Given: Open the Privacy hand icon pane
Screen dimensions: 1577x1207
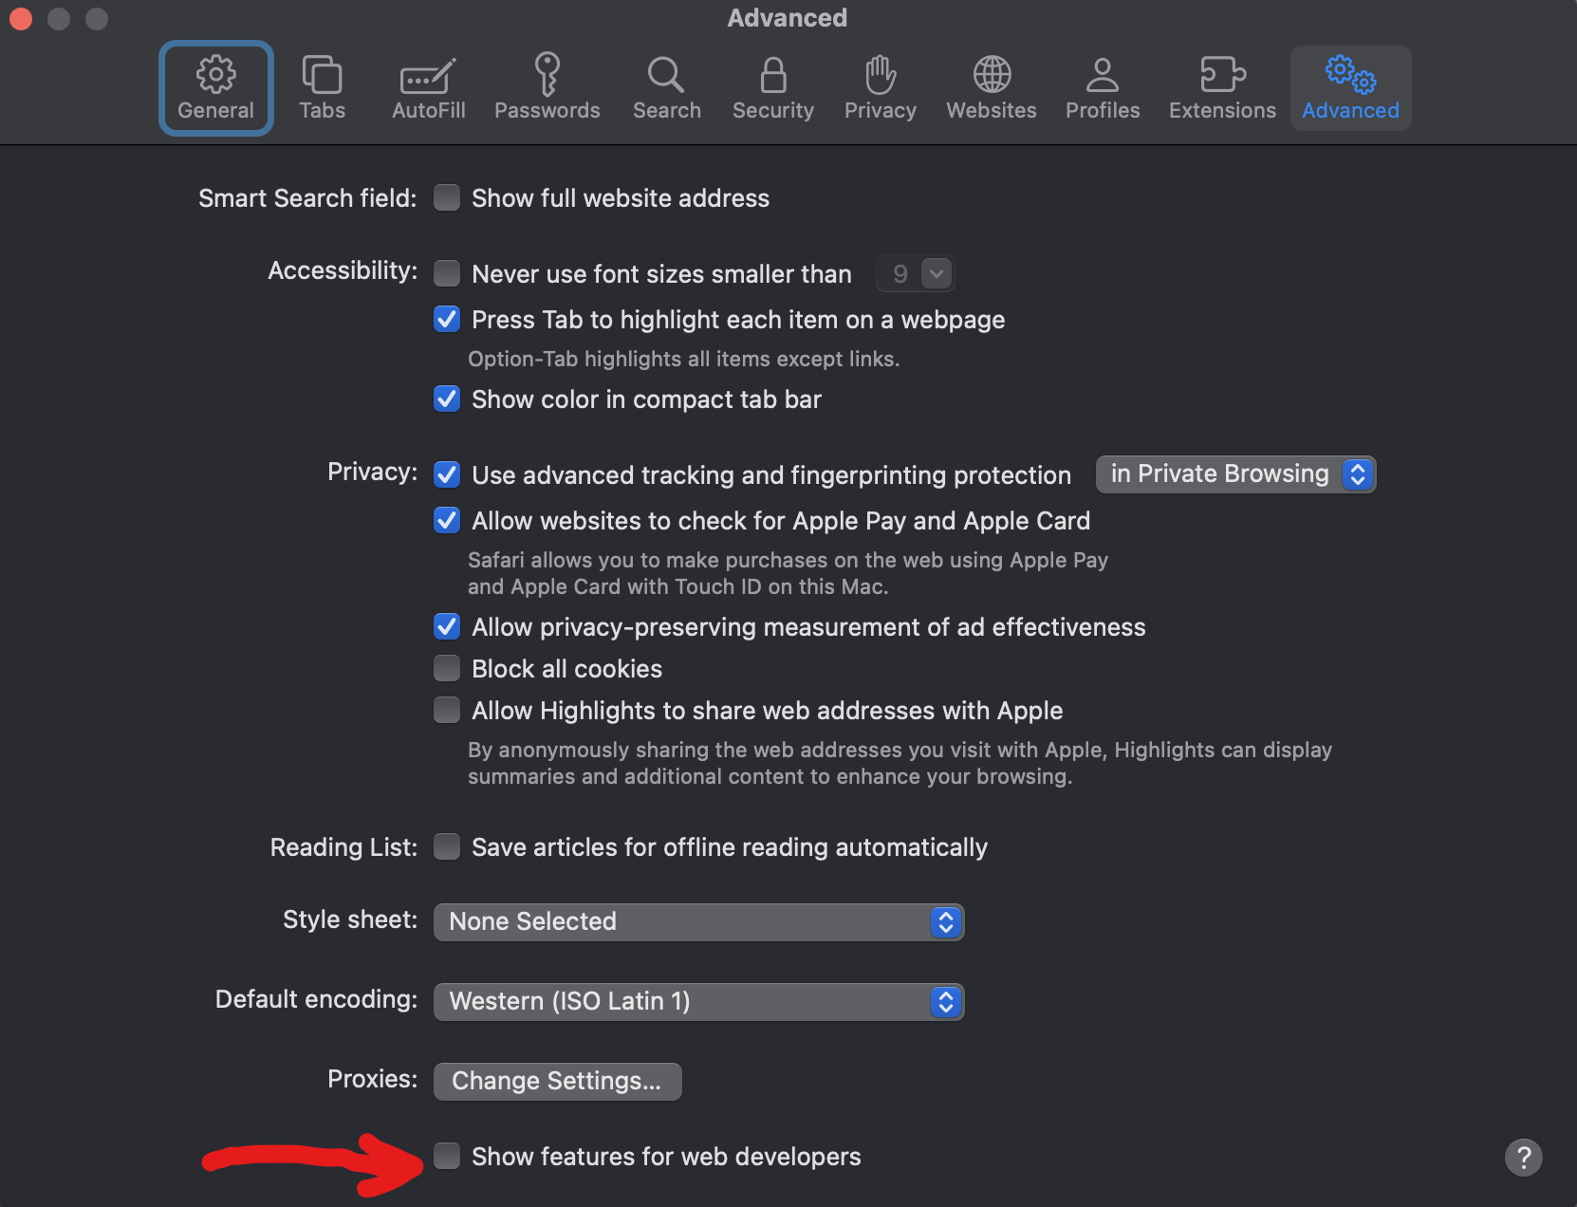Looking at the screenshot, I should pos(880,87).
